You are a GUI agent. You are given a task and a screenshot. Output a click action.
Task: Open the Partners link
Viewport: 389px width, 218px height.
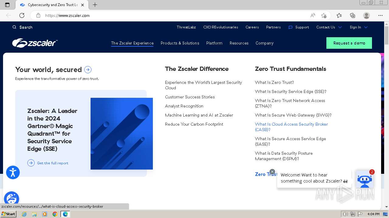click(274, 27)
